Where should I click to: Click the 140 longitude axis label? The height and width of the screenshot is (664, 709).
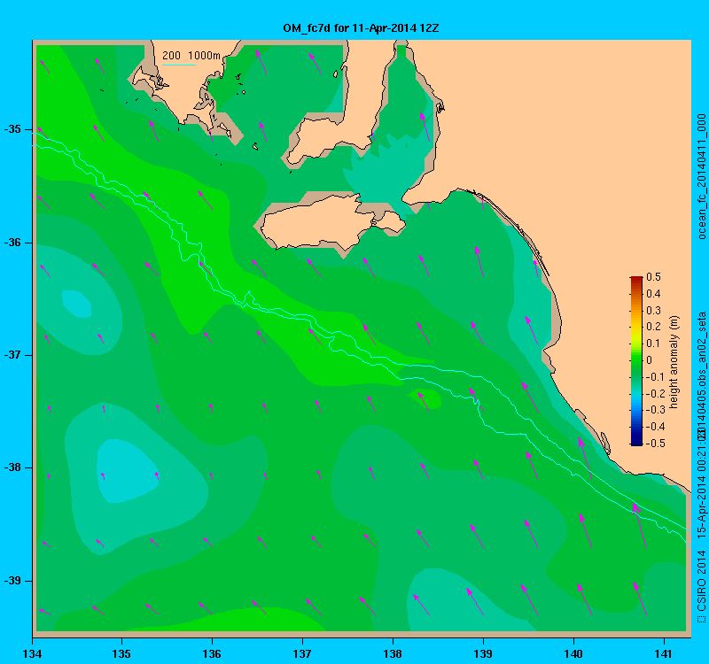(573, 653)
